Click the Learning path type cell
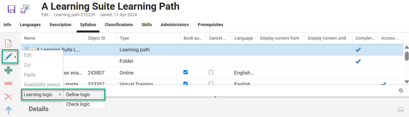The height and width of the screenshot is (117, 409). 135,50
